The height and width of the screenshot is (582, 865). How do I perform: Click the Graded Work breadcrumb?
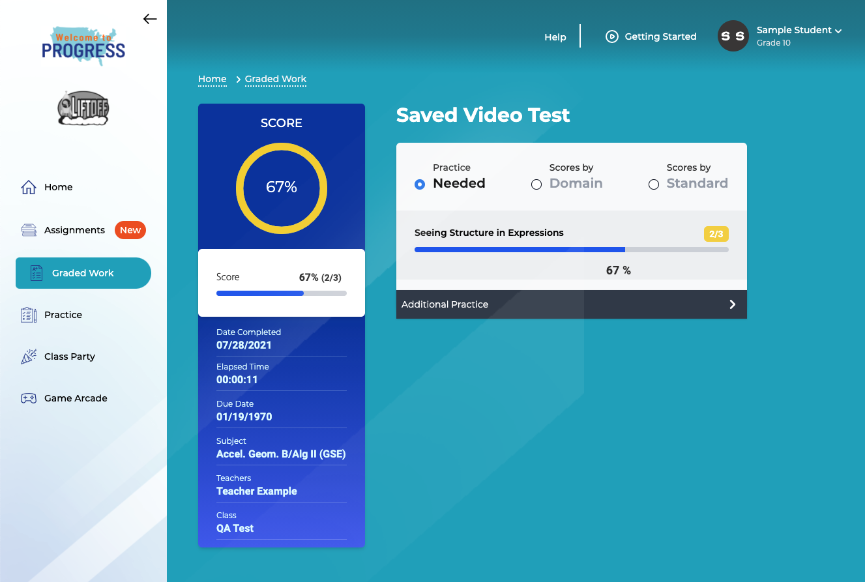pos(275,79)
